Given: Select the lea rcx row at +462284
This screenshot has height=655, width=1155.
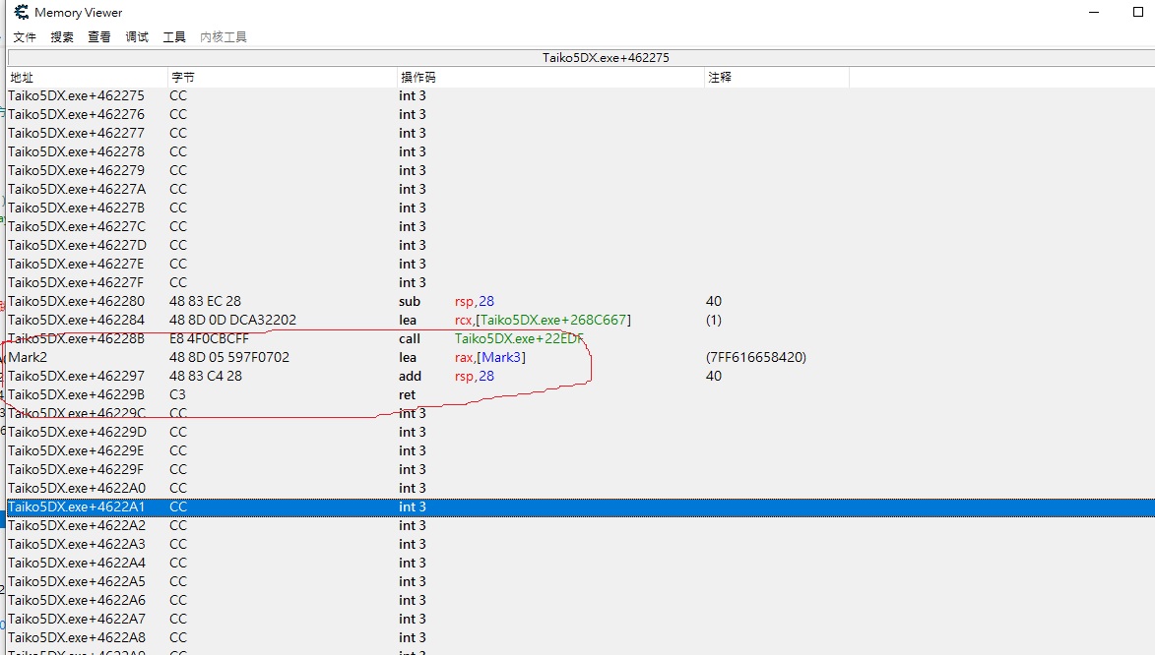Looking at the screenshot, I should (295, 321).
